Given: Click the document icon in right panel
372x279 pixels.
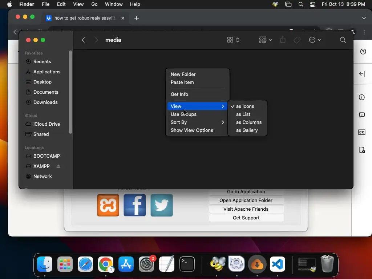Looking at the screenshot, I should point(362,150).
